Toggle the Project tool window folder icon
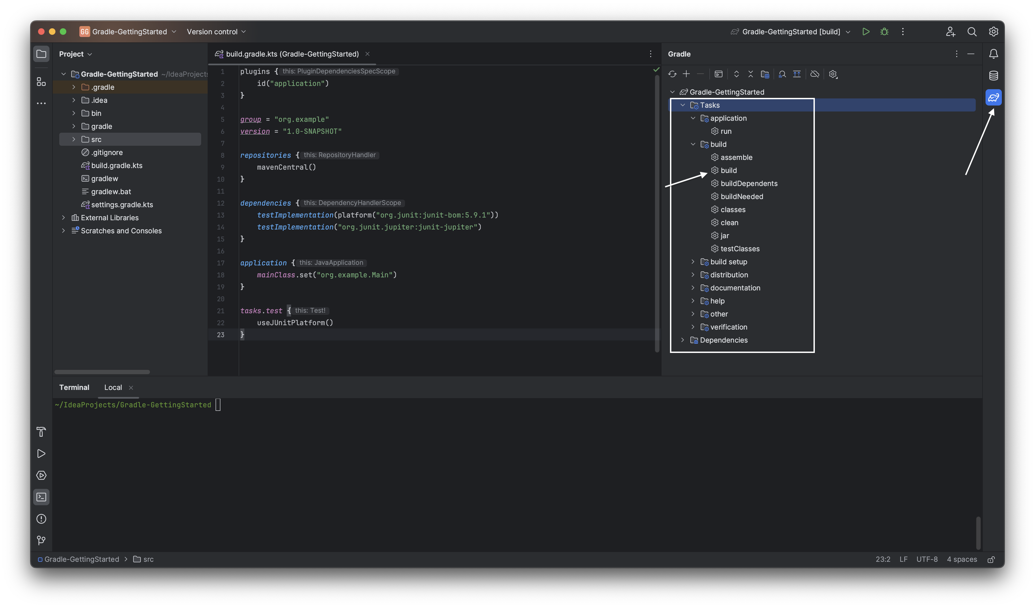 (41, 54)
